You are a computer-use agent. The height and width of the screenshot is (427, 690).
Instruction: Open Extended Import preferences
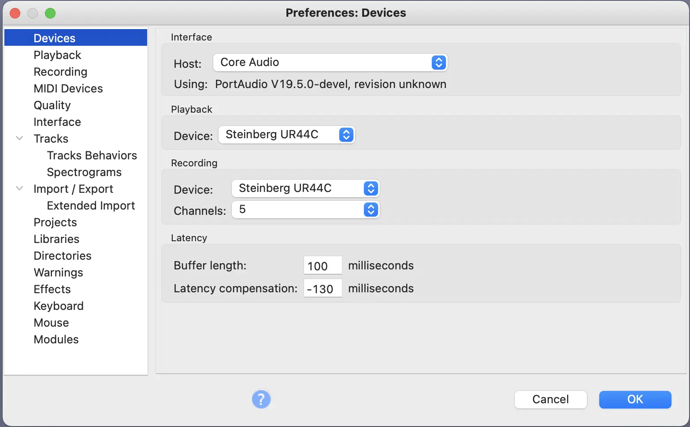pyautogui.click(x=91, y=206)
